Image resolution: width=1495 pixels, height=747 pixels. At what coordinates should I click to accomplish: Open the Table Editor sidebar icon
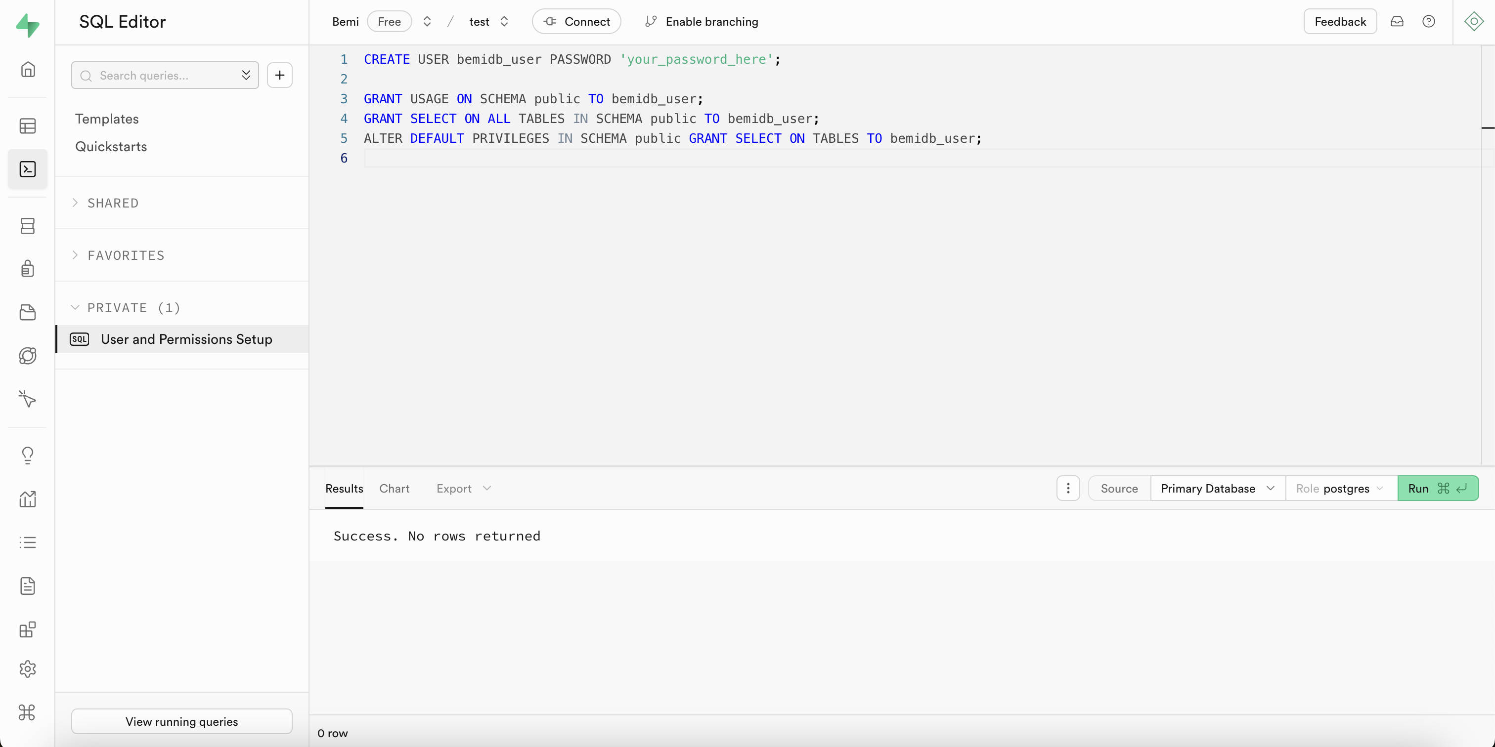27,126
